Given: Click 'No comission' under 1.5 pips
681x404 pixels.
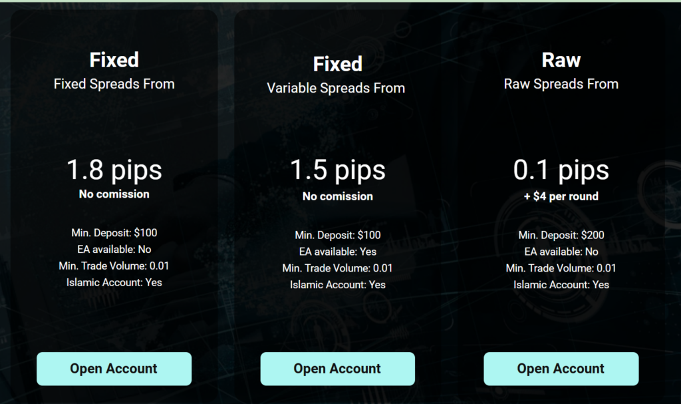Looking at the screenshot, I should tap(337, 196).
